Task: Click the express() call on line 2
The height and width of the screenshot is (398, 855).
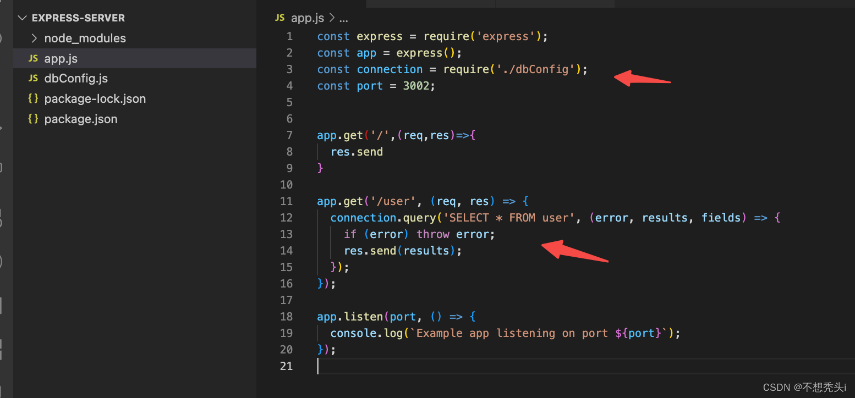Action: tap(427, 53)
